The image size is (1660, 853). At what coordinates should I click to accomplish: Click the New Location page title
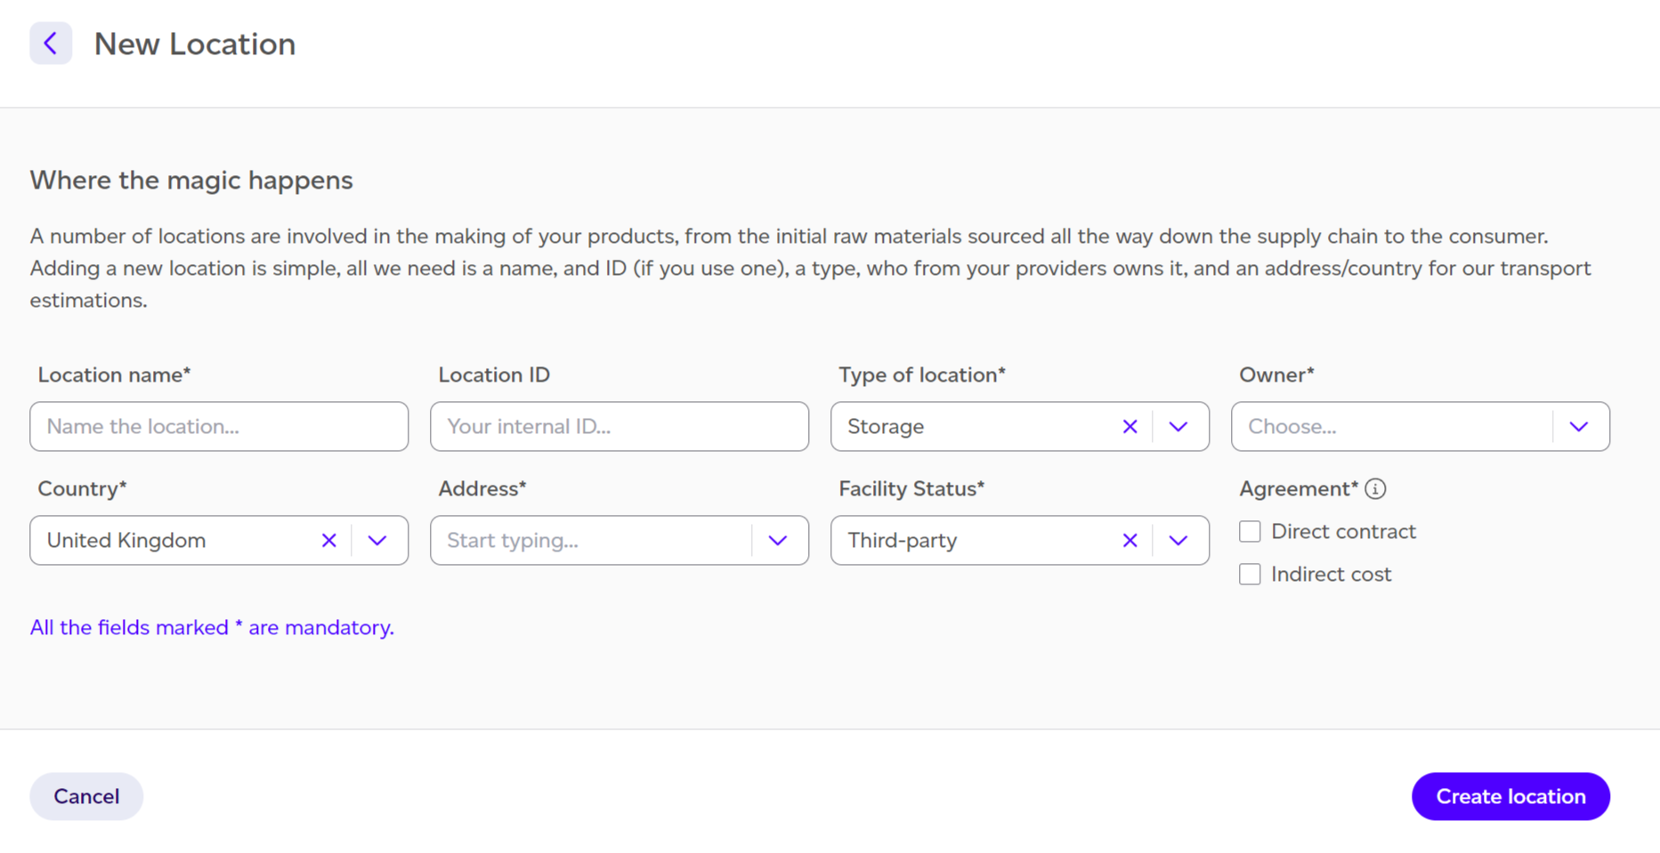pos(195,44)
